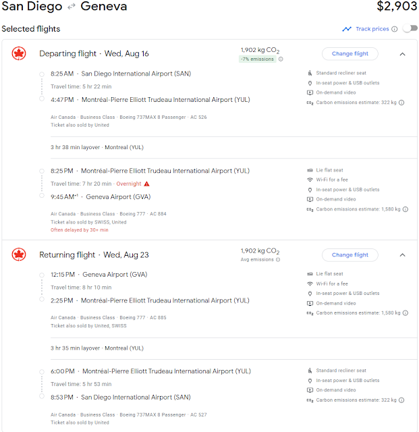
Task: Click On-demand video icon for AC 527
Action: pyautogui.click(x=310, y=390)
